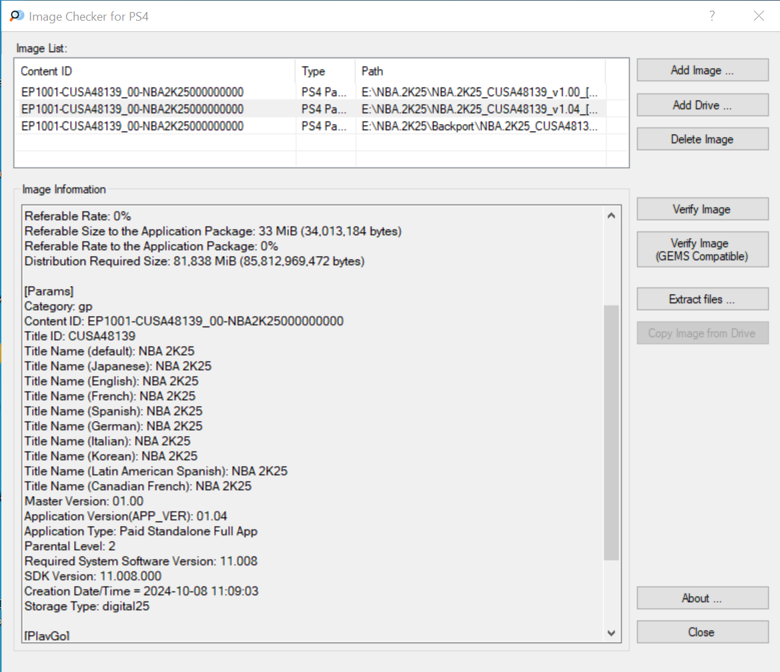
Task: Click the Parental Level: 2 line
Action: (x=70, y=546)
